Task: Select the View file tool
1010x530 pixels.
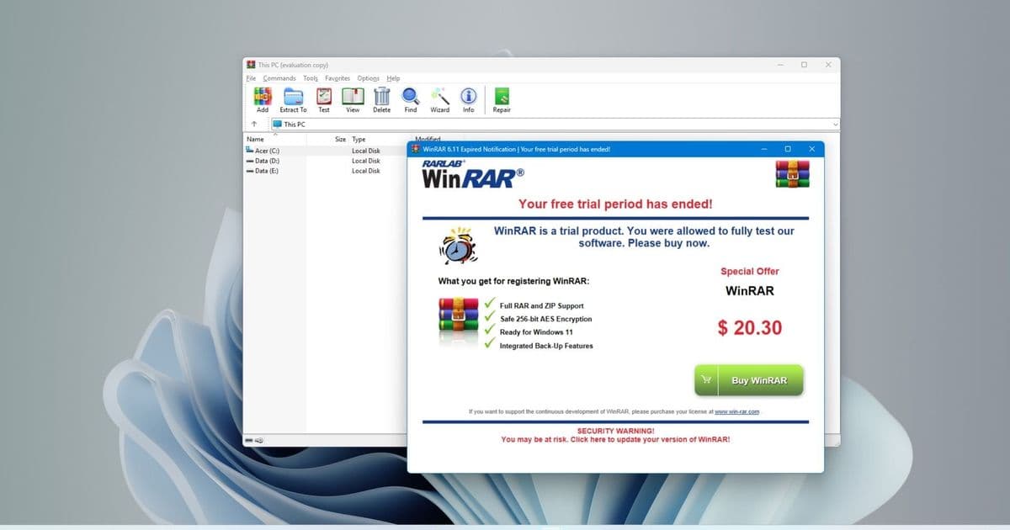Action: [352, 98]
